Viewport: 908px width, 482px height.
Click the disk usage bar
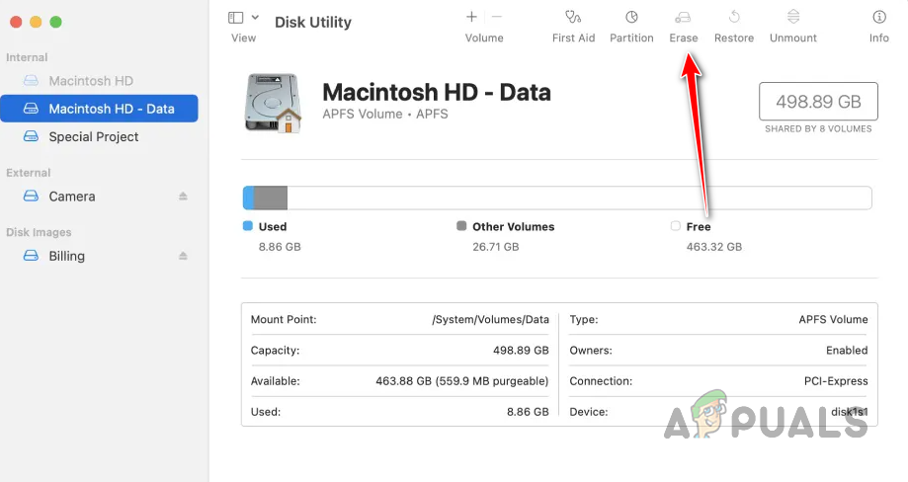(557, 198)
